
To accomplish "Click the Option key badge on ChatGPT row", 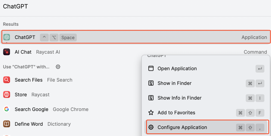I will 54,37.
